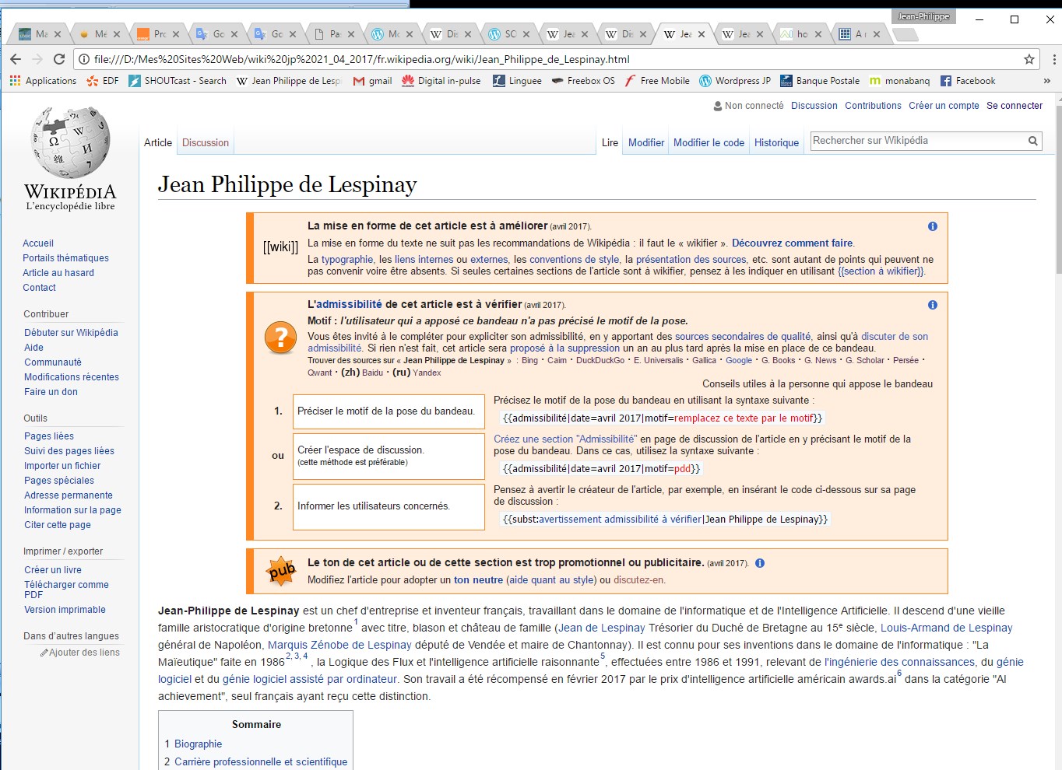Image resolution: width=1062 pixels, height=770 pixels.
Task: Click inside the 'Rechercher sur Wikipédia' field
Action: pyautogui.click(x=895, y=141)
